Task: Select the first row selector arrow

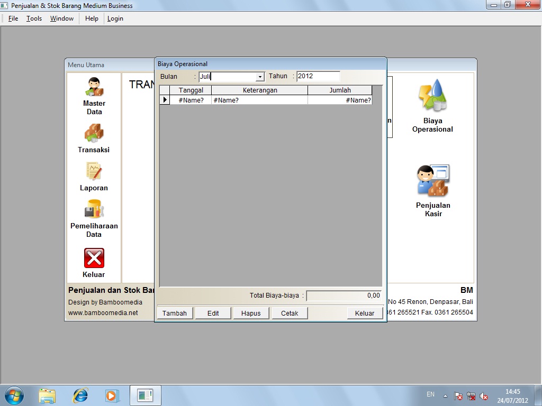Action: pyautogui.click(x=165, y=100)
